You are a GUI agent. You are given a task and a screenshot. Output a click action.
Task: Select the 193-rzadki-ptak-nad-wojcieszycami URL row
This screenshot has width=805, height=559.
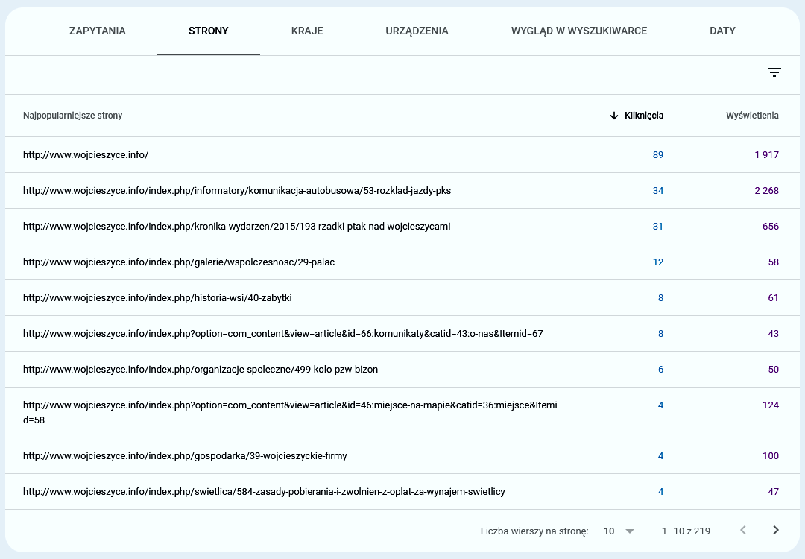(402, 227)
